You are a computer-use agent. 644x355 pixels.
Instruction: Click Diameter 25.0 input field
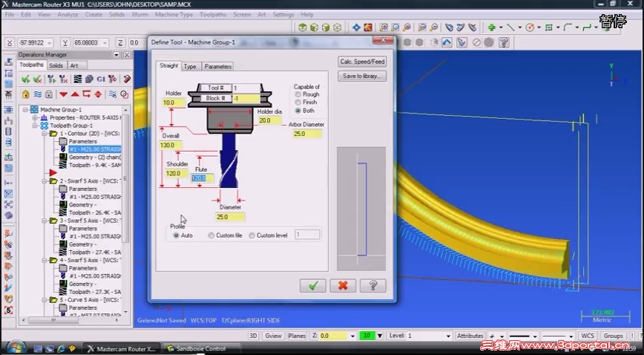(x=230, y=217)
